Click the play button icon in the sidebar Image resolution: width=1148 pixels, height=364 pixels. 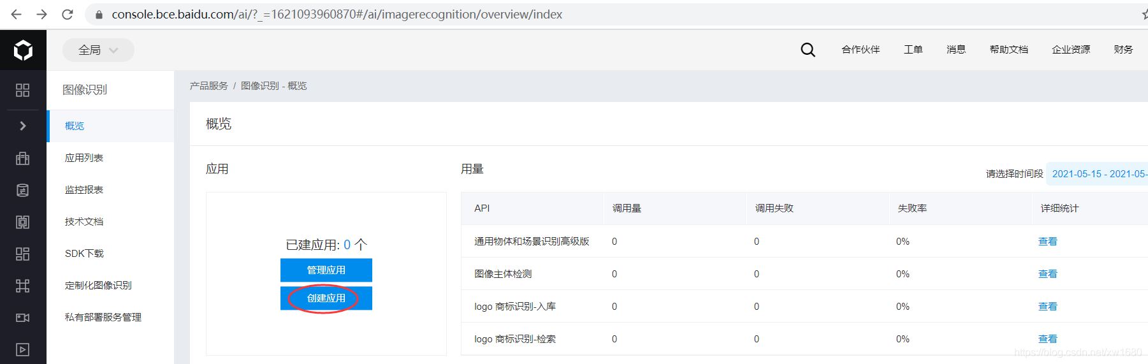(22, 349)
